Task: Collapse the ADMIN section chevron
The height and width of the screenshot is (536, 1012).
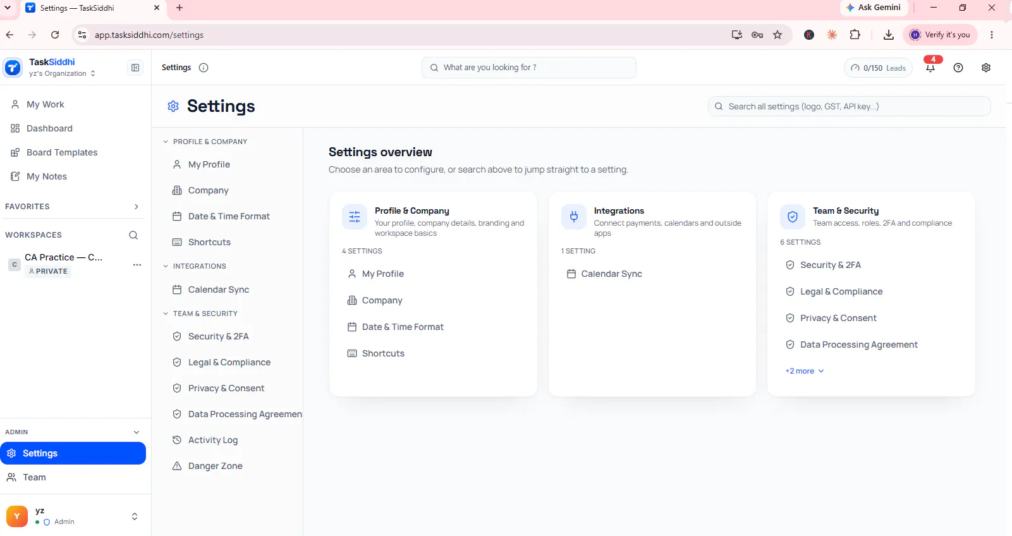Action: [137, 432]
